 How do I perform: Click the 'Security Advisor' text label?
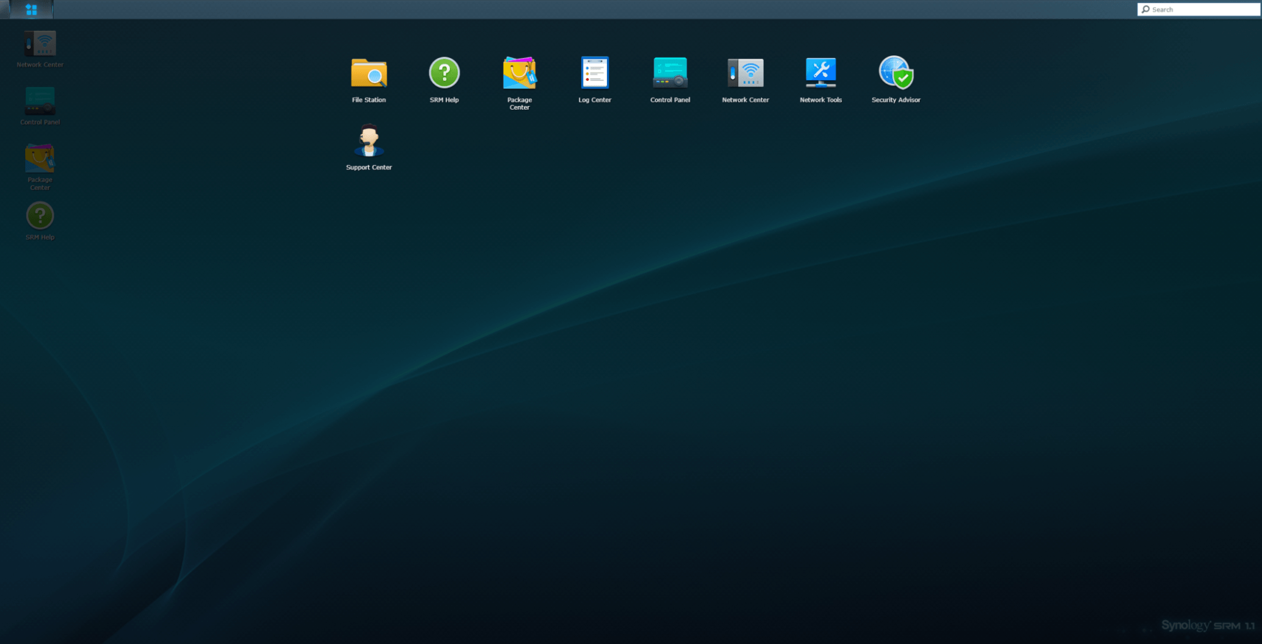896,100
